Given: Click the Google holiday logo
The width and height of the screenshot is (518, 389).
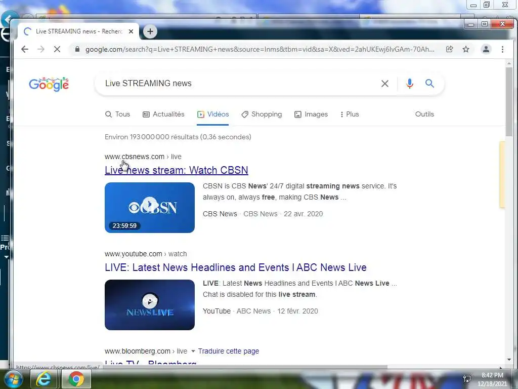Looking at the screenshot, I should point(49,84).
